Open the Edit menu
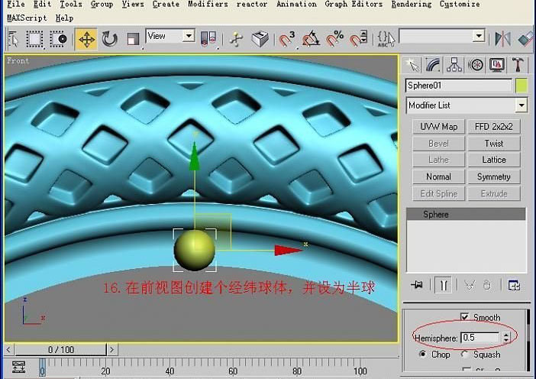Viewport: 536px width, 379px height. [x=43, y=5]
